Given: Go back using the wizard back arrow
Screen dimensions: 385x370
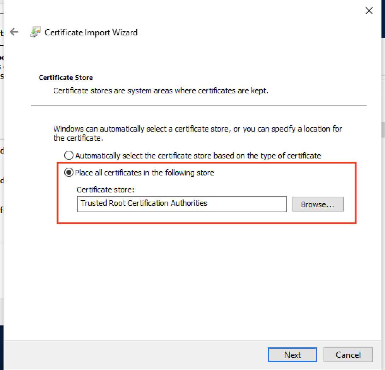Looking at the screenshot, I should tap(14, 32).
